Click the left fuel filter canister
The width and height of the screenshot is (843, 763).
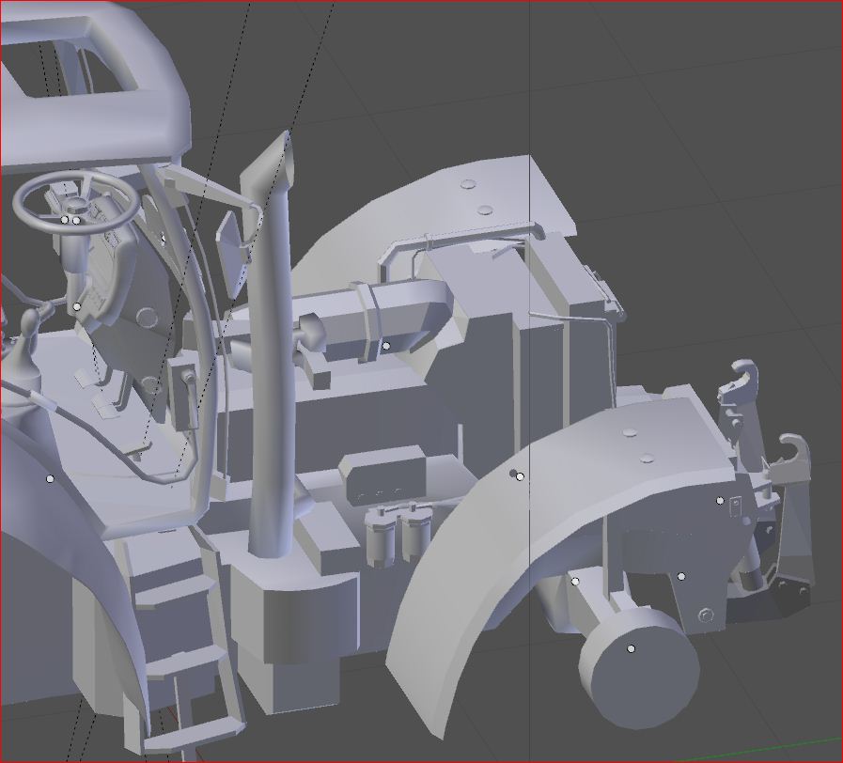tap(380, 537)
